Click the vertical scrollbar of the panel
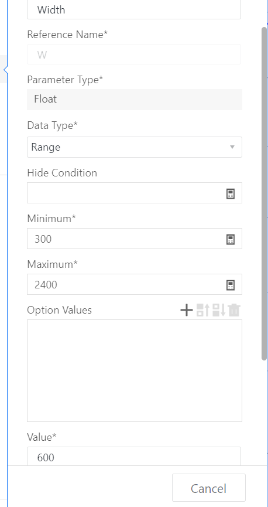Image resolution: width=268 pixels, height=507 pixels. (264, 193)
